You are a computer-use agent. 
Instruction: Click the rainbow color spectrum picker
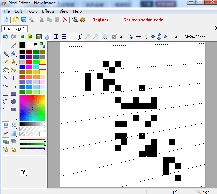pyautogui.click(x=32, y=108)
